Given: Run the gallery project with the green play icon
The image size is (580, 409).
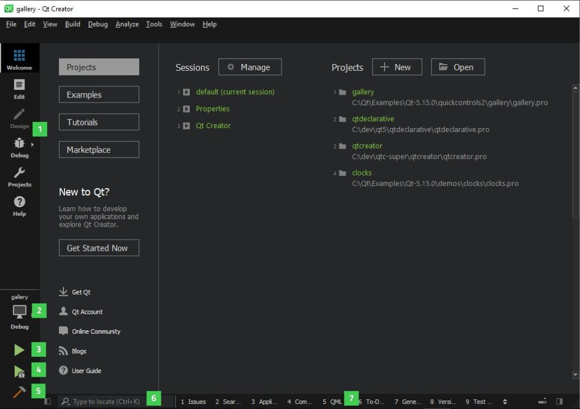Looking at the screenshot, I should point(19,350).
